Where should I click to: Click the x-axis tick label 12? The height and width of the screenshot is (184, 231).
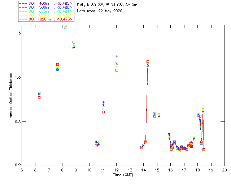pyautogui.click(x=116, y=170)
